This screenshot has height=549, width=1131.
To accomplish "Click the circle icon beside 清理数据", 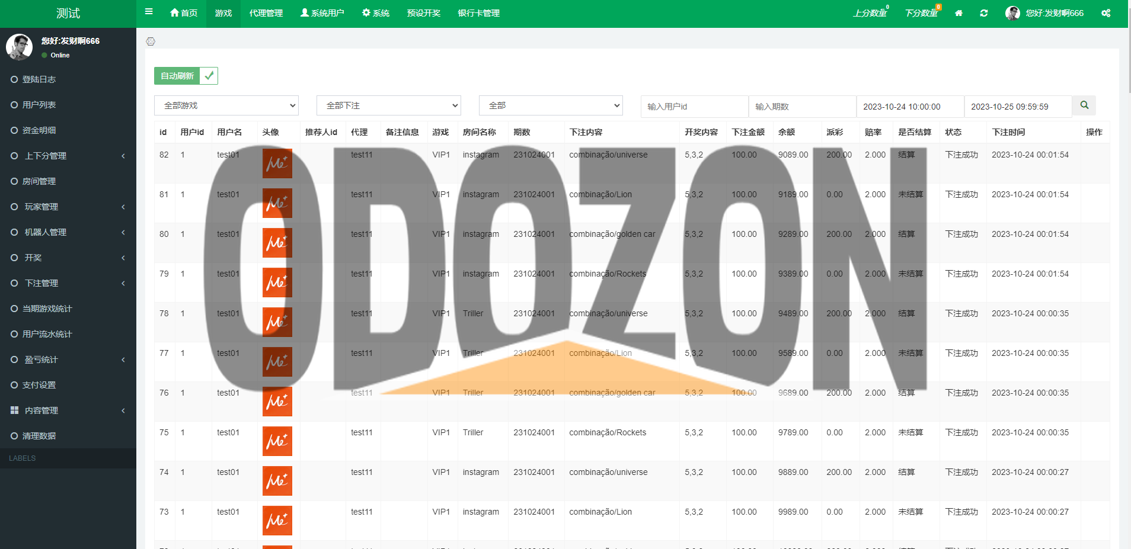I will pos(14,436).
